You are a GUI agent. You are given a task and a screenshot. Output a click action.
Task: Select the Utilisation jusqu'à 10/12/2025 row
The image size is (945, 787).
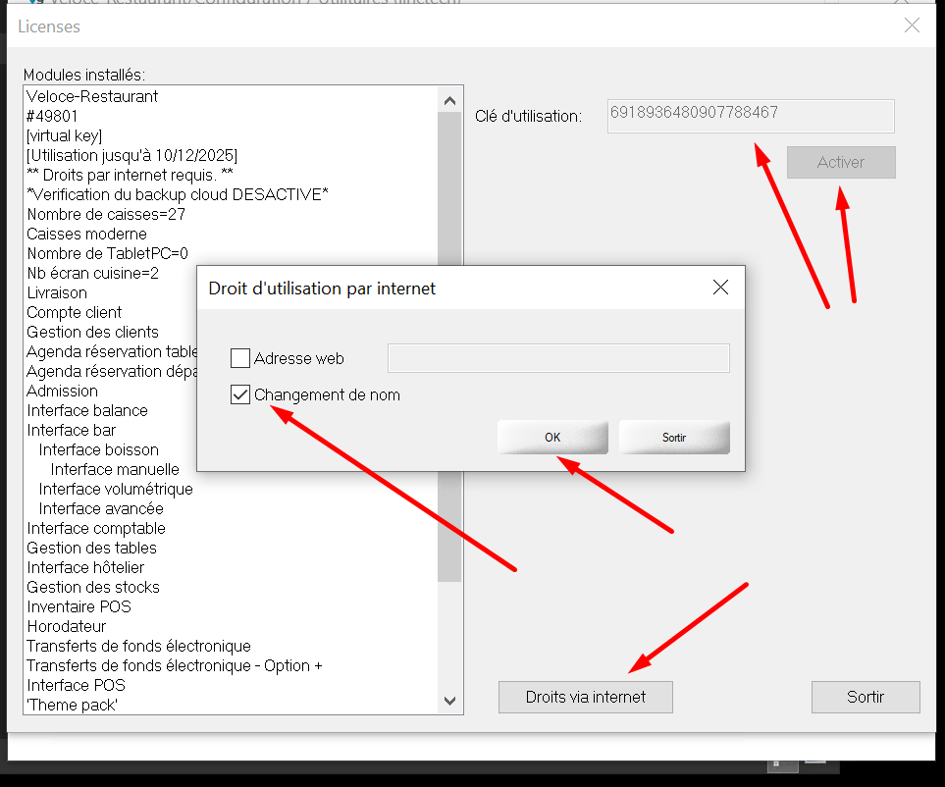(132, 155)
